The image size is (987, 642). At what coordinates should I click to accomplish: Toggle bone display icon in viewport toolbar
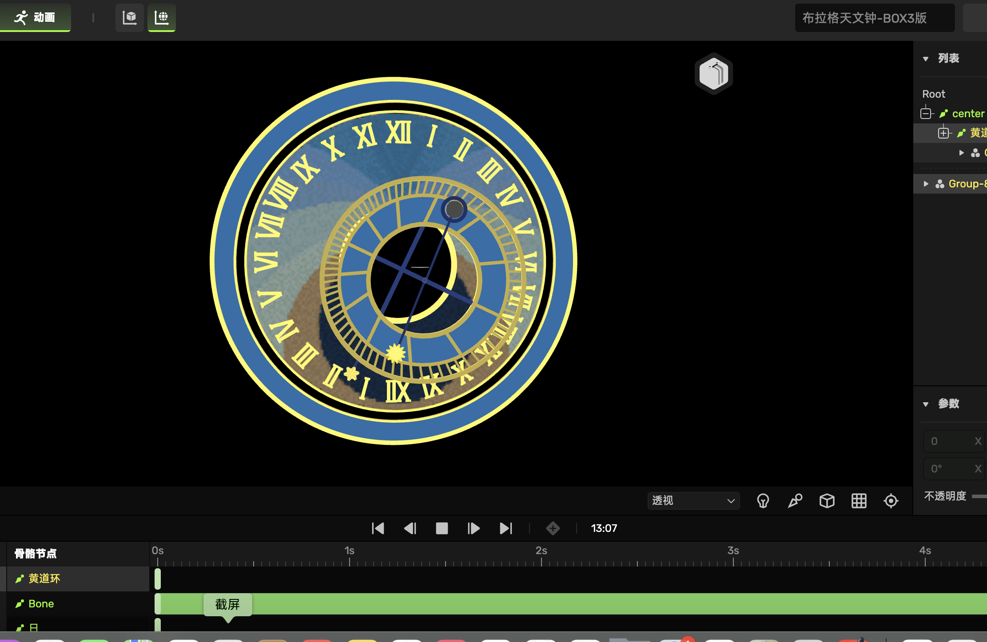(795, 501)
